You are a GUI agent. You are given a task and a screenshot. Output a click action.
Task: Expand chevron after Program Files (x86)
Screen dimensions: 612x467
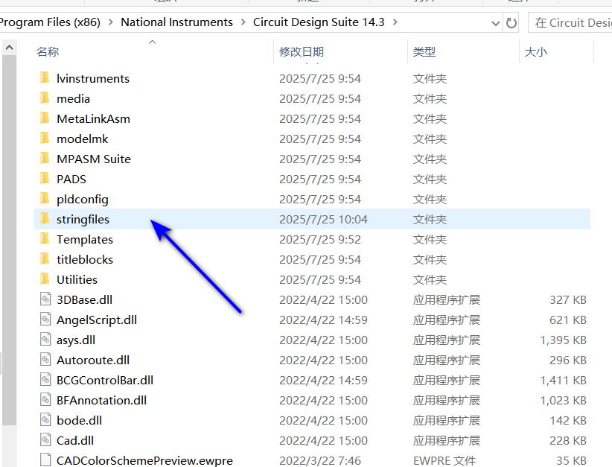[110, 22]
